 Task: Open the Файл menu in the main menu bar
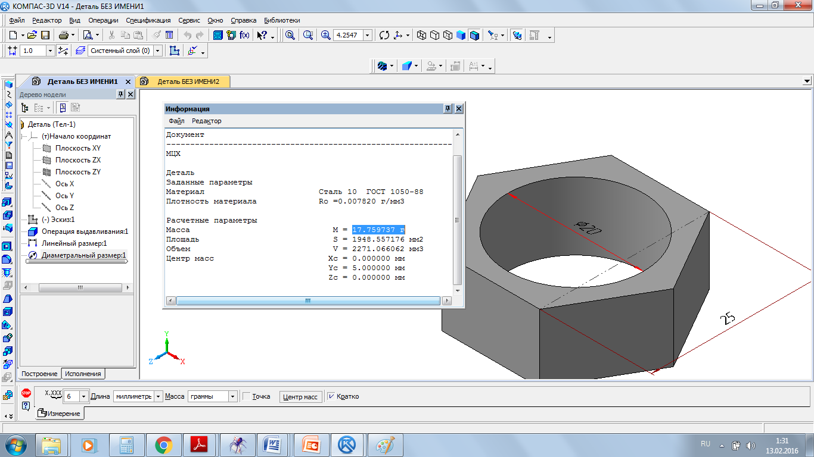click(x=16, y=20)
